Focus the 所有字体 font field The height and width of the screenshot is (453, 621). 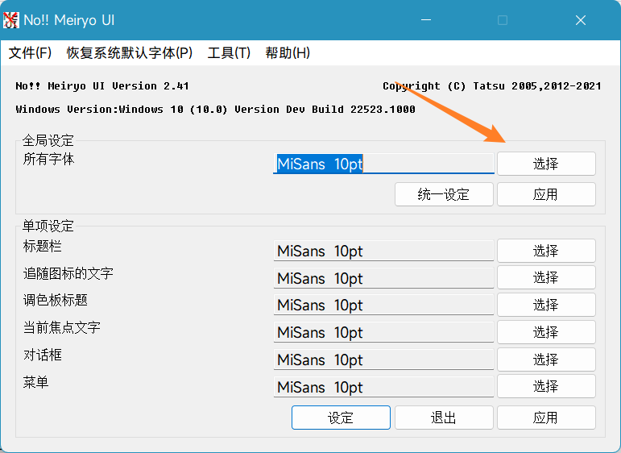click(383, 164)
